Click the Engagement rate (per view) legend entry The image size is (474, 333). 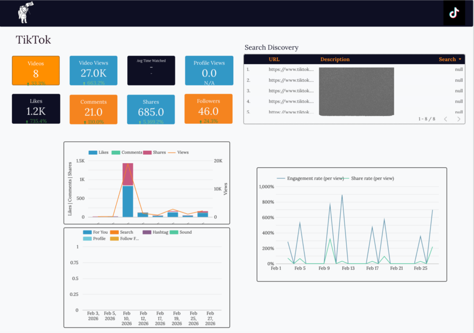pos(310,178)
